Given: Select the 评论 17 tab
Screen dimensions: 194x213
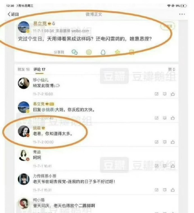Looking at the screenshot, I should pyautogui.click(x=39, y=69).
